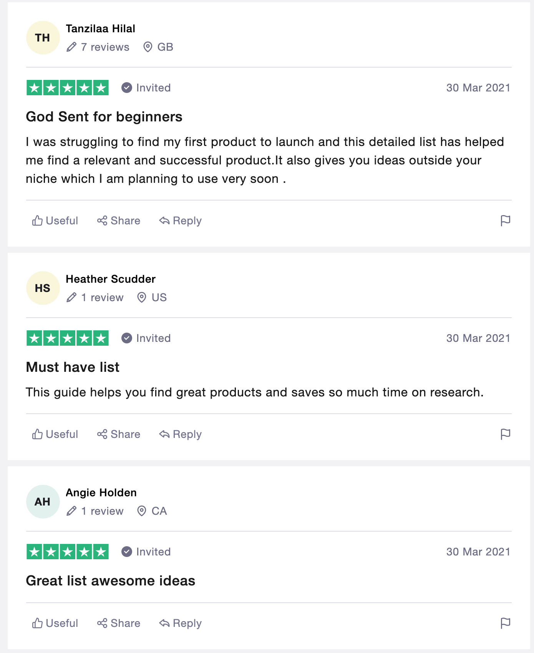The height and width of the screenshot is (653, 534).
Task: Flag Angie Holden's review
Action: click(x=505, y=623)
